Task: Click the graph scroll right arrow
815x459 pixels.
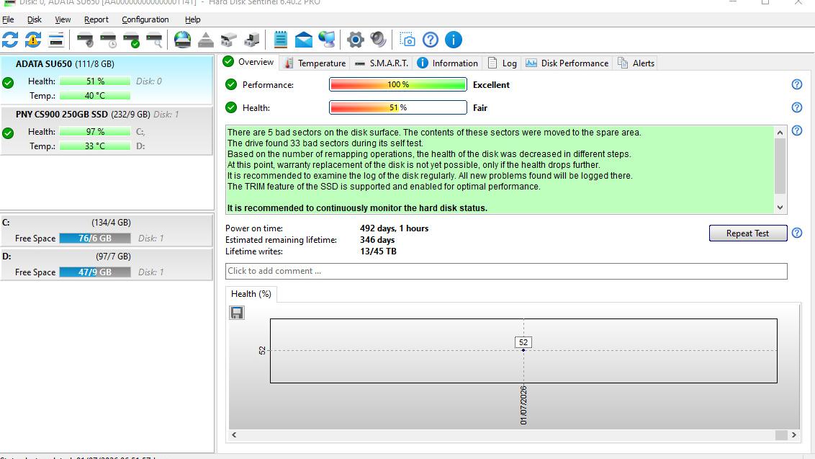Action: [793, 435]
